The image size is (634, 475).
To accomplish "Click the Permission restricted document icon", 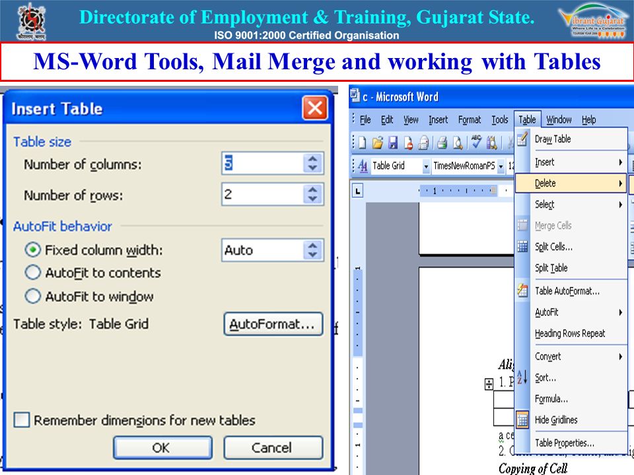I will click(408, 142).
